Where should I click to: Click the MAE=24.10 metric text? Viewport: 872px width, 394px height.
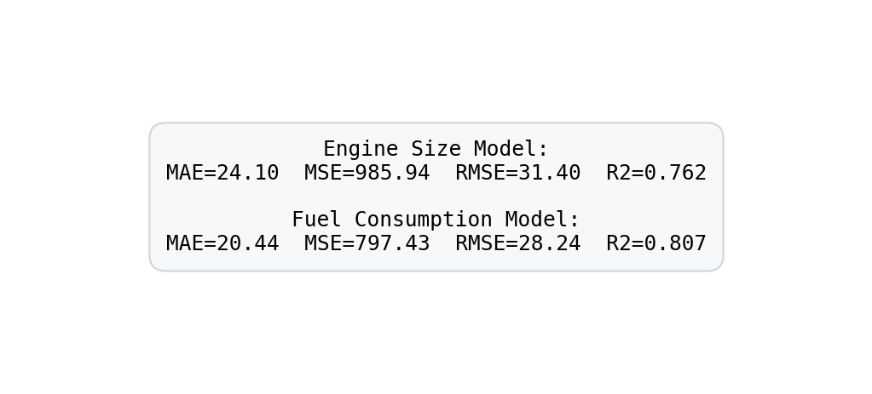pyautogui.click(x=222, y=174)
